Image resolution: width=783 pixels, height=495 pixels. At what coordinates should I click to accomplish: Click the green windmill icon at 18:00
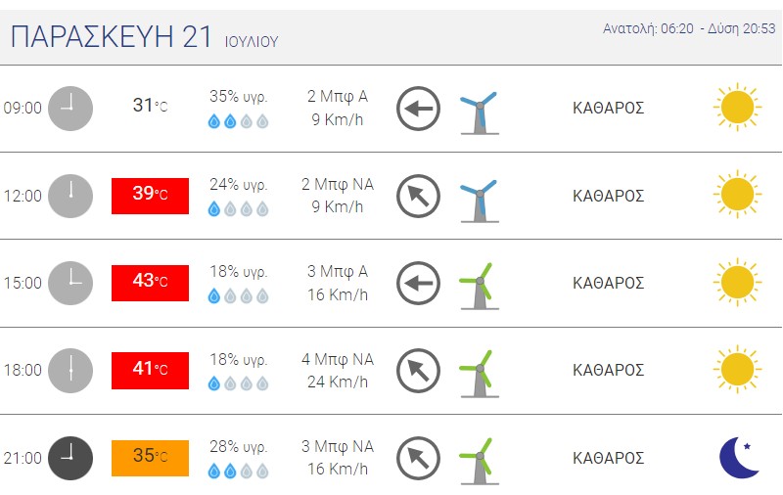(478, 373)
